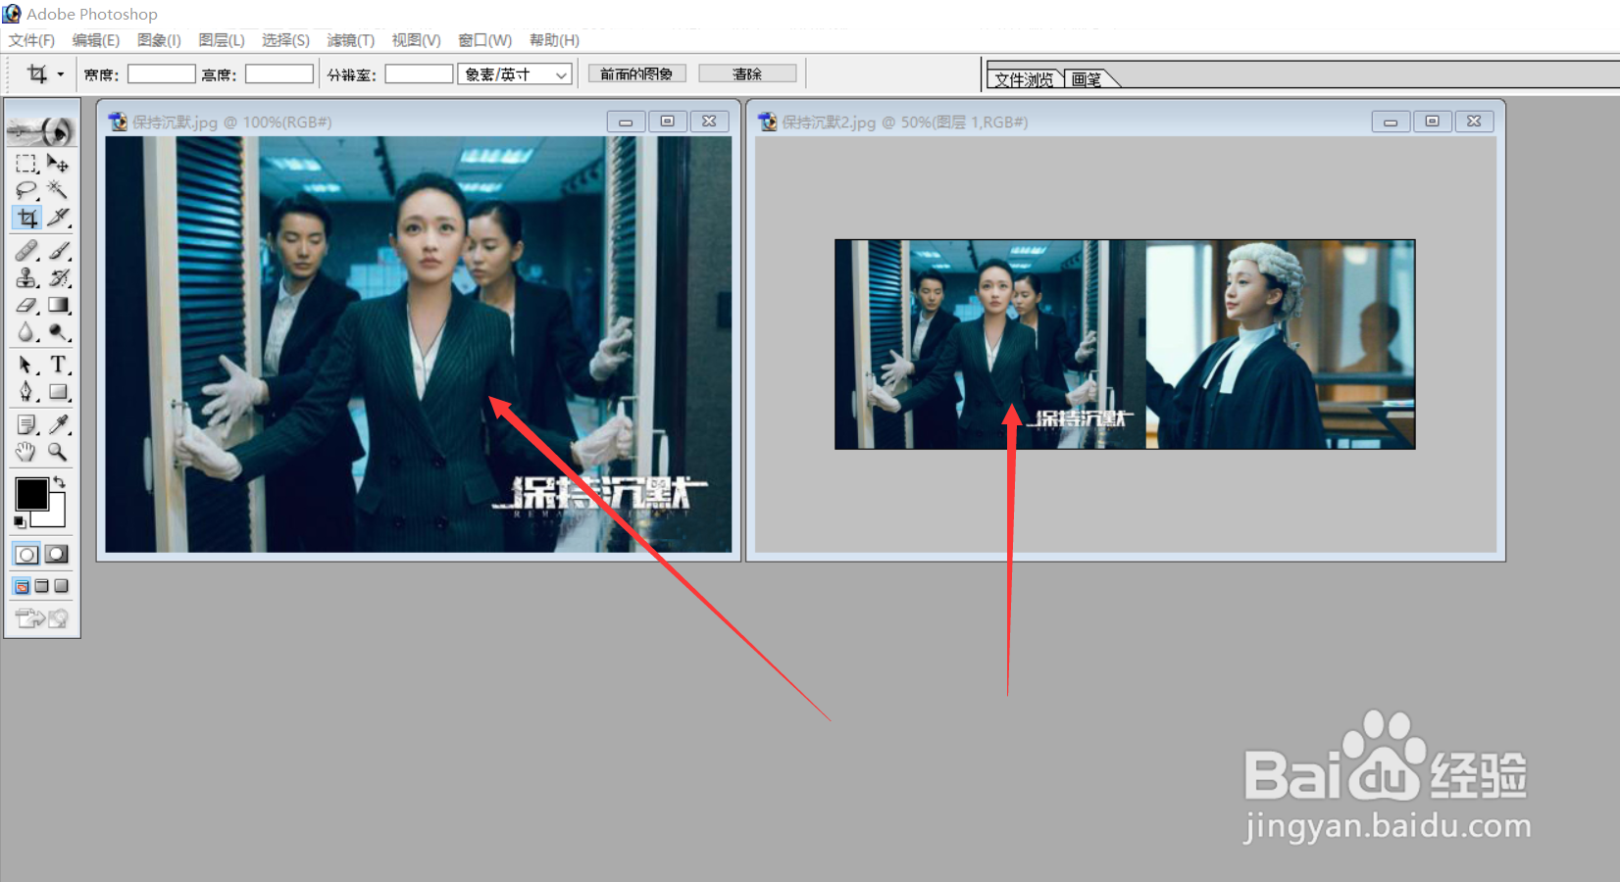
Task: Open 文件(F) menu
Action: click(x=31, y=40)
